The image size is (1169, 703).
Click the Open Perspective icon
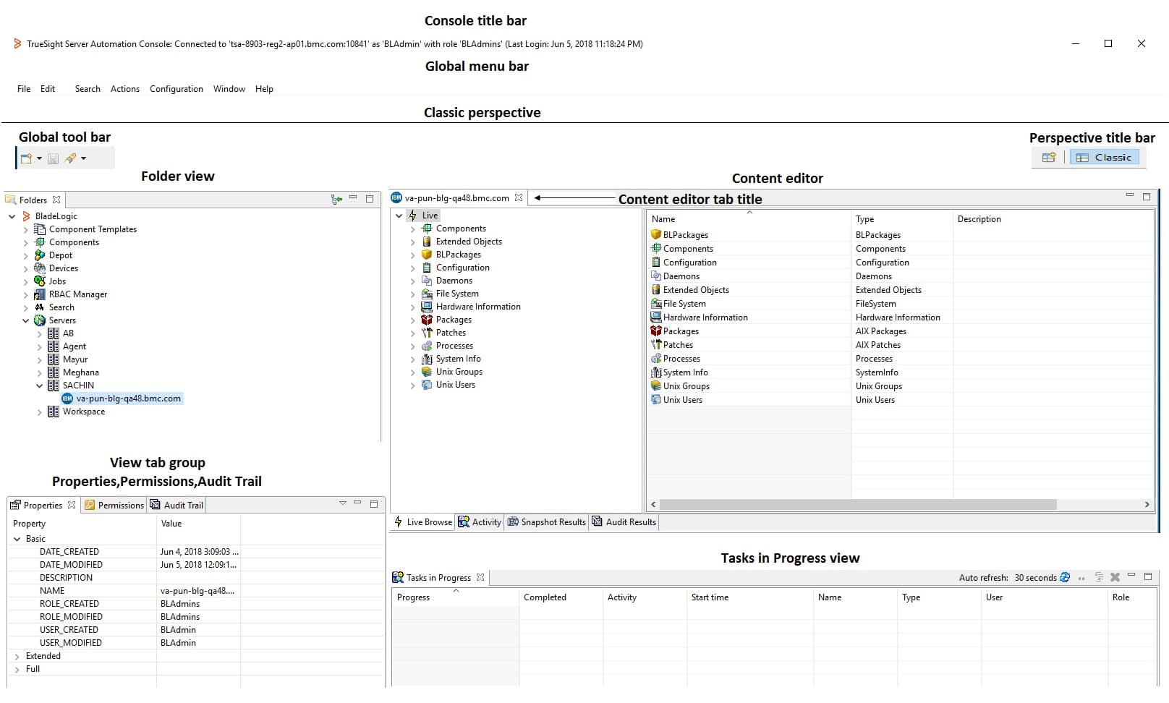pyautogui.click(x=1049, y=157)
